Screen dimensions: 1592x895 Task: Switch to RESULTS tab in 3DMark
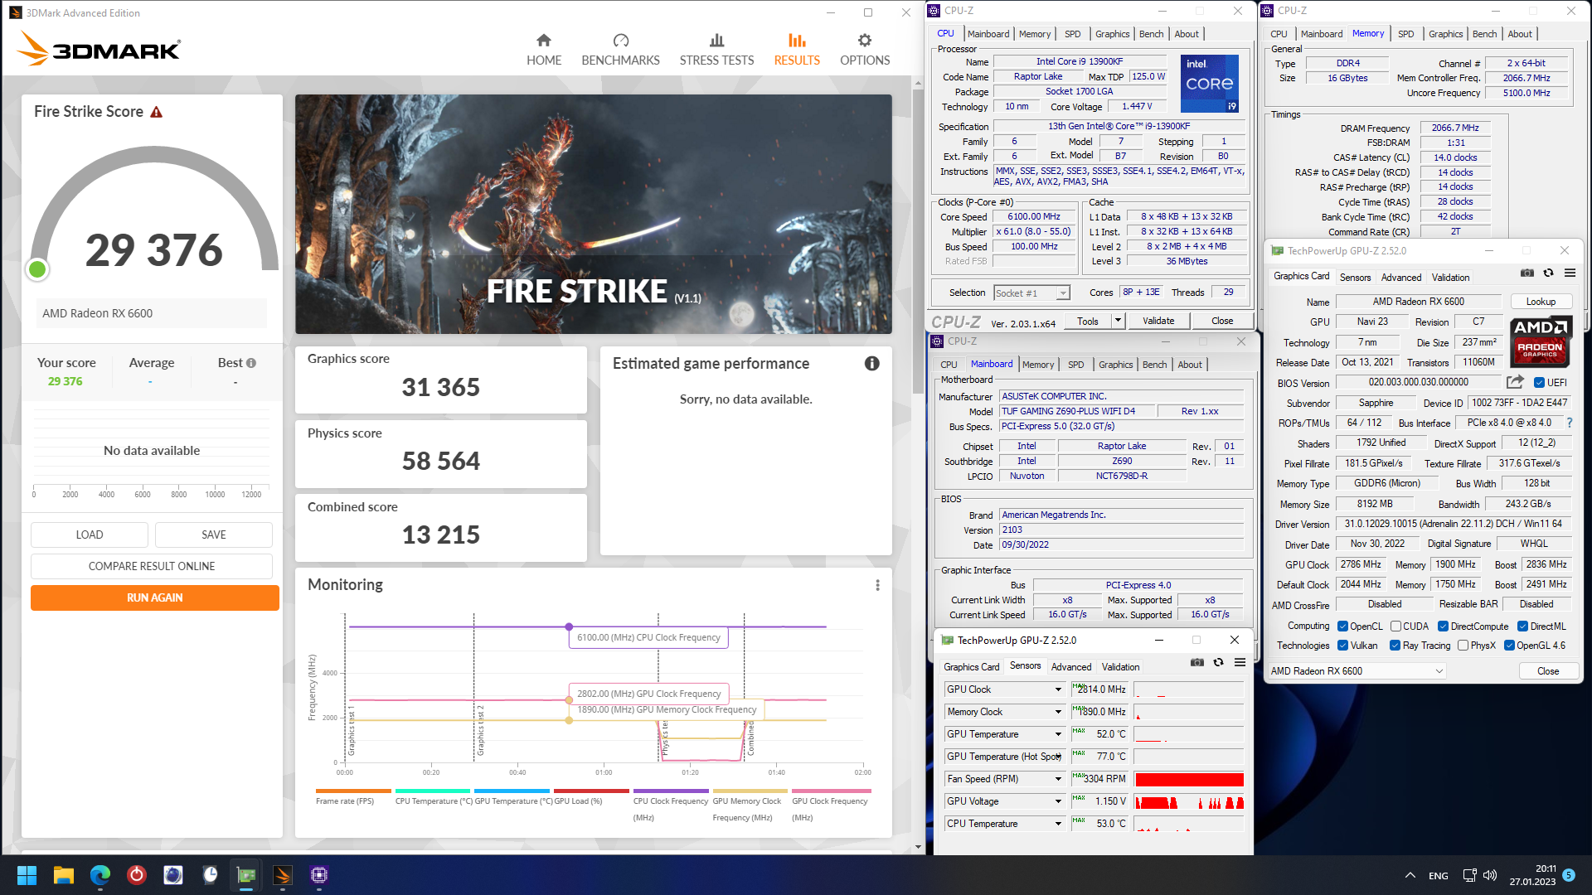coord(797,50)
